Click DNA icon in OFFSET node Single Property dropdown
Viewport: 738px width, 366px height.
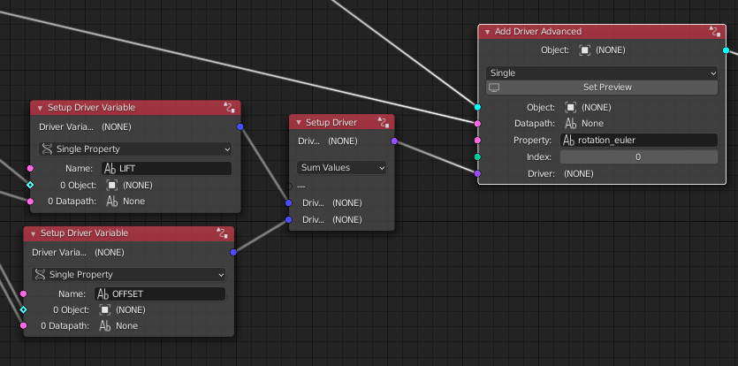[41, 275]
